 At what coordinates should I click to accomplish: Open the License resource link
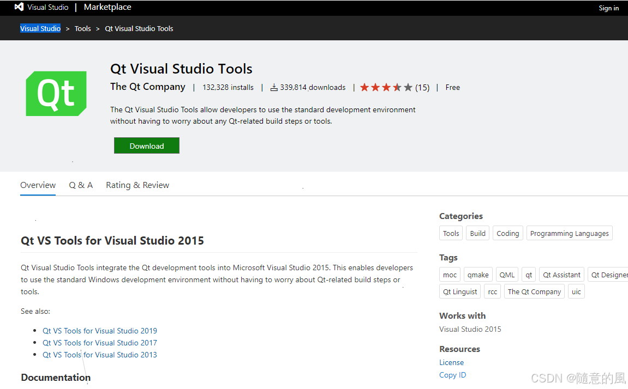tap(451, 362)
